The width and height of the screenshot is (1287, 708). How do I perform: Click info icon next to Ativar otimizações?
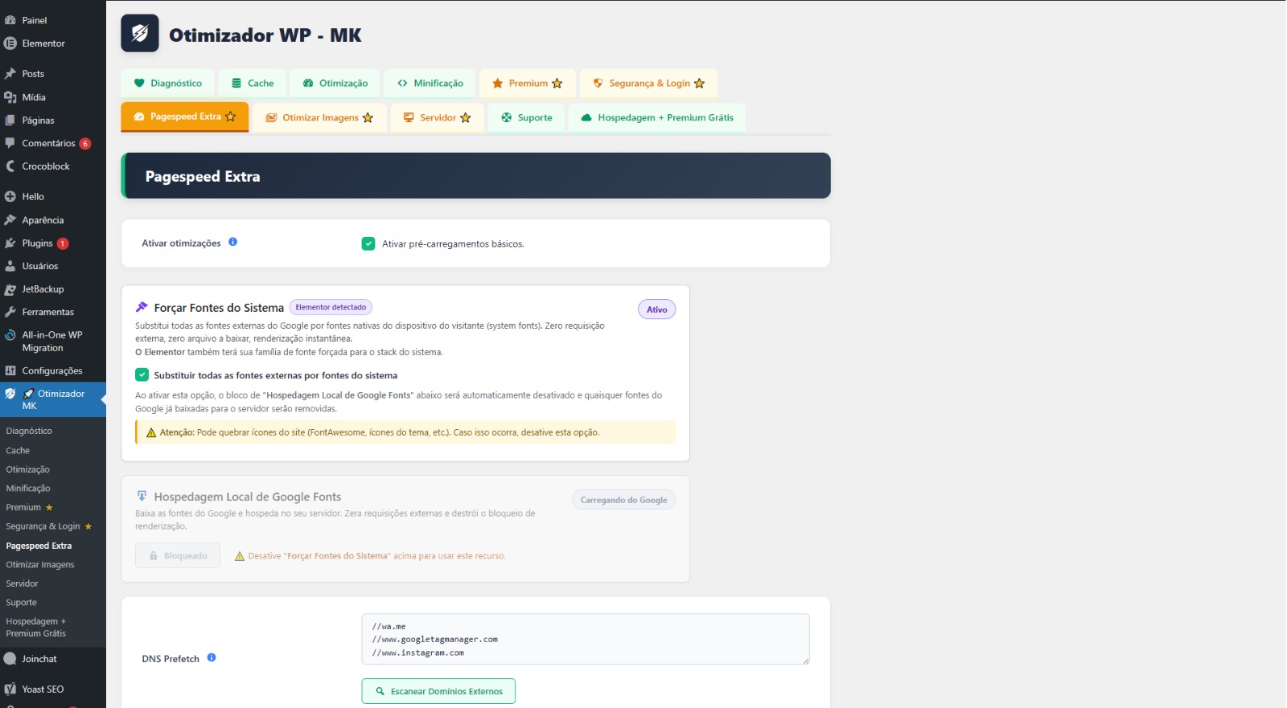coord(232,242)
